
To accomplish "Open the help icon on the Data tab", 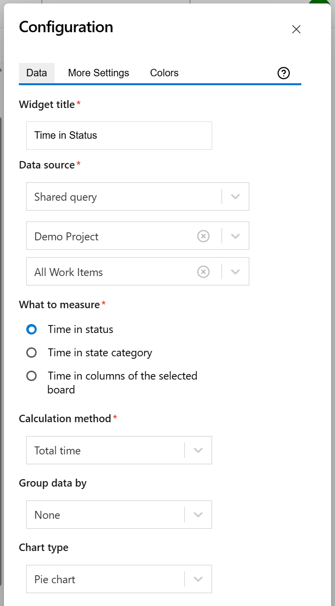I will pos(283,73).
